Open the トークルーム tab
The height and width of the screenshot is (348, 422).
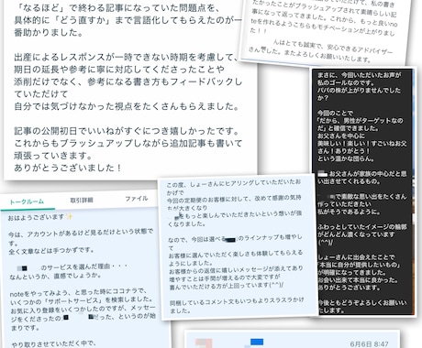[27, 201]
